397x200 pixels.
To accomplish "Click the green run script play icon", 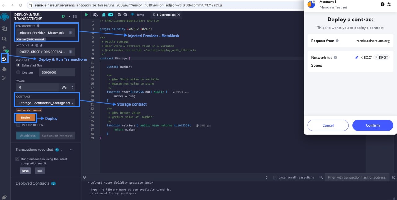I will point(87,15).
